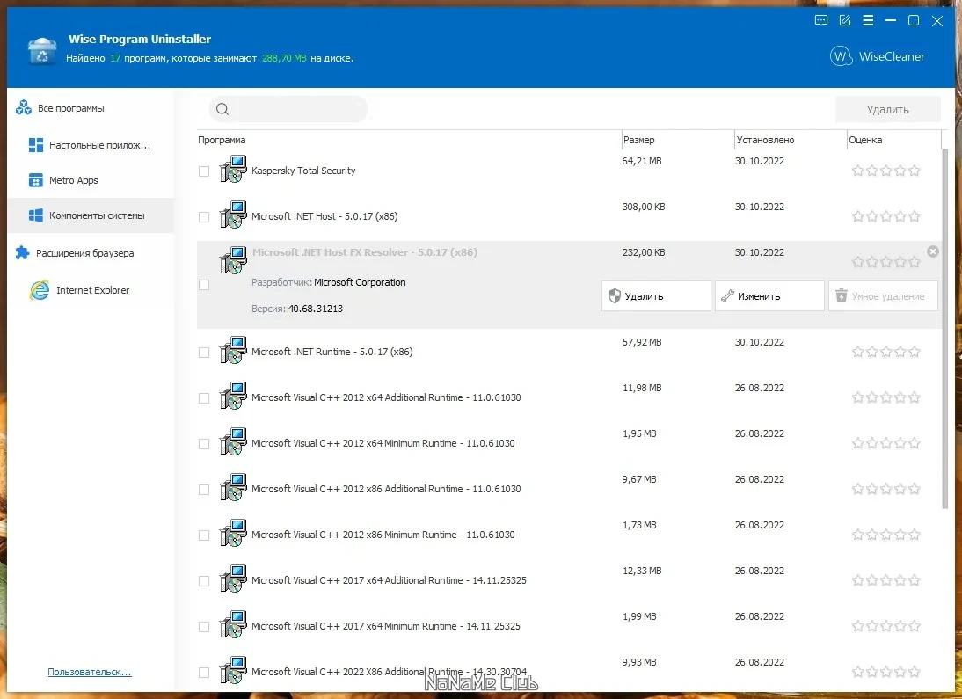
Task: Select VC++ 2017 x64 Additional Runtime name
Action: tap(389, 580)
